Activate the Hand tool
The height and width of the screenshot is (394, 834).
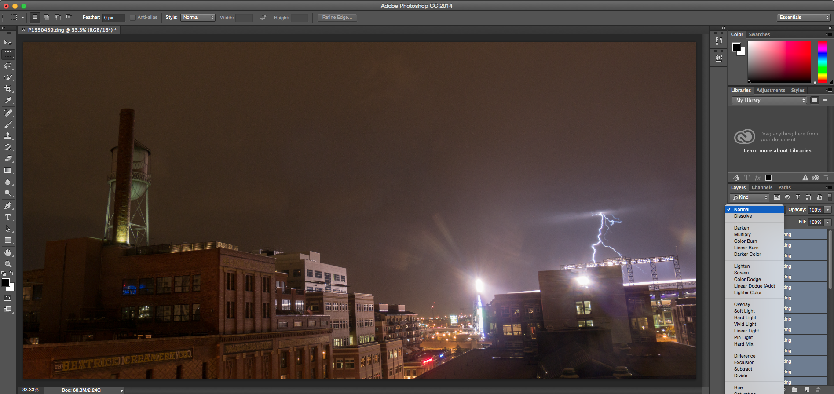[8, 253]
